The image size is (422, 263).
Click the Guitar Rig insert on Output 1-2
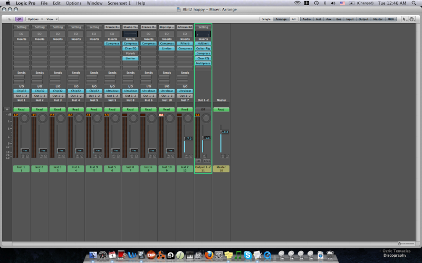point(203,48)
